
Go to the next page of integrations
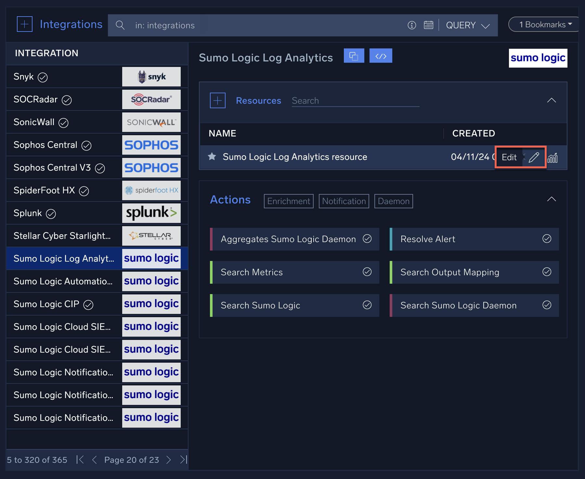click(168, 460)
